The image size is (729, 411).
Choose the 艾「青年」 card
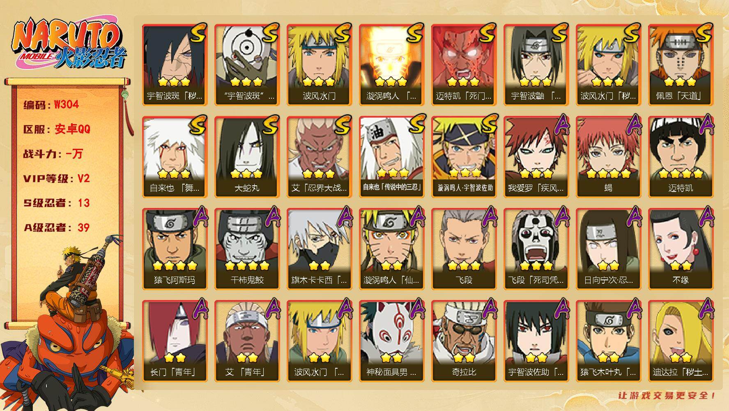click(x=247, y=341)
